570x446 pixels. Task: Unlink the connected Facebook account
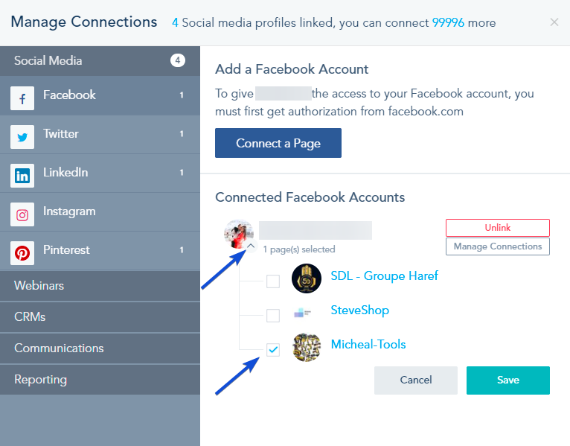[498, 228]
